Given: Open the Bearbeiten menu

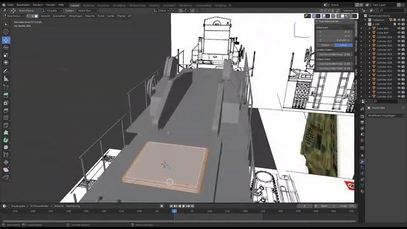Looking at the screenshot, I should (x=23, y=5).
